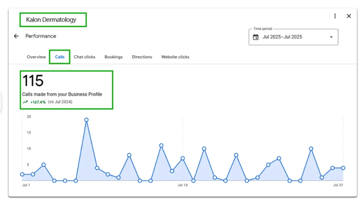The image size is (362, 202).
Task: Select the Jul 2025–Jul 2025 date range text
Action: coord(282,37)
